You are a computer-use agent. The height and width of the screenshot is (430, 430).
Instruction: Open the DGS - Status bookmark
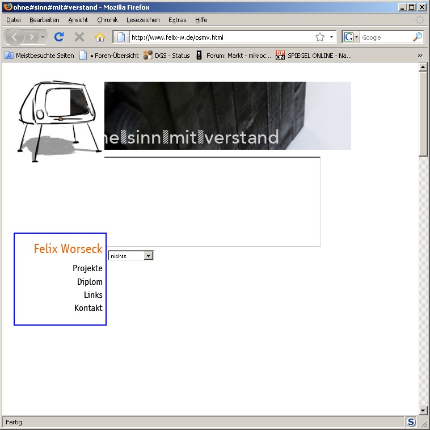coord(166,56)
